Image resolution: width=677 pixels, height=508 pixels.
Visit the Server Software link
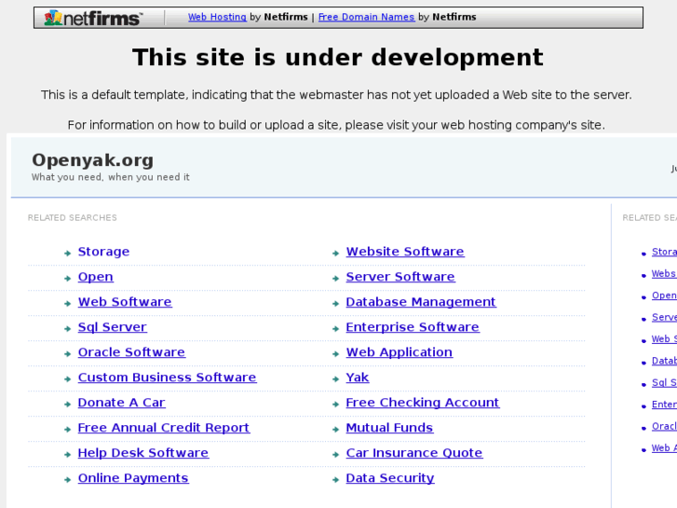coord(400,277)
